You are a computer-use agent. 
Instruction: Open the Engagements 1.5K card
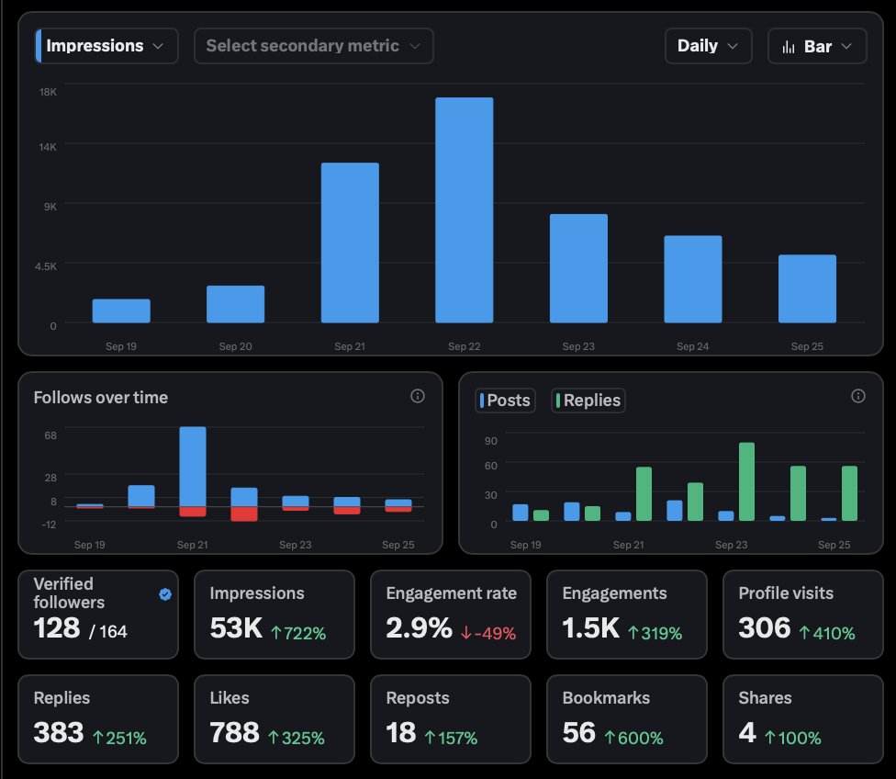[x=627, y=615]
